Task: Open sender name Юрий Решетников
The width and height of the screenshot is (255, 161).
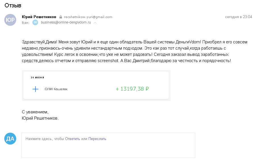Action: (39, 17)
